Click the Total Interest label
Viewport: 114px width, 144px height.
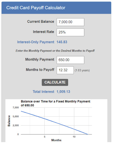[43, 92]
